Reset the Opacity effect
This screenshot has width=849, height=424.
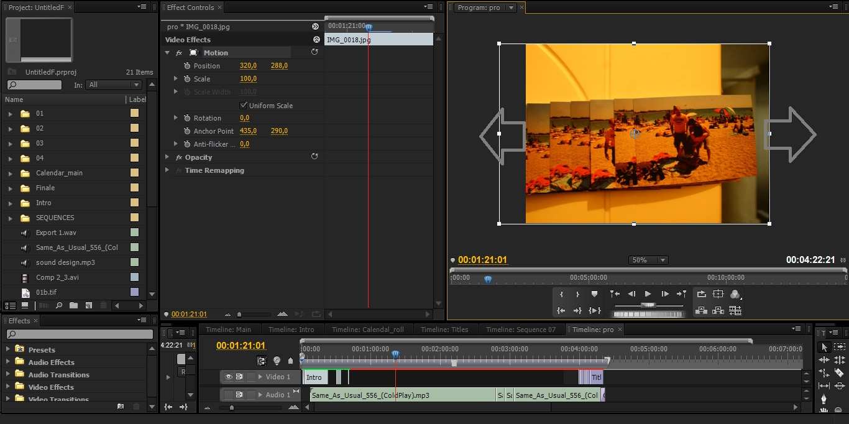(x=314, y=157)
